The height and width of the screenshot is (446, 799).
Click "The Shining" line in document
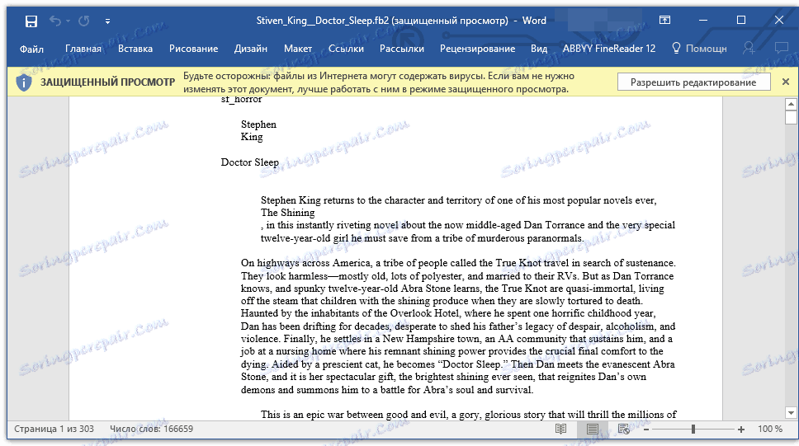pyautogui.click(x=288, y=213)
